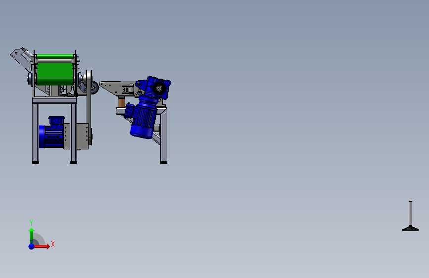Select the blue motor under the left frame
Screen dimensions: 429x278
click(x=52, y=133)
